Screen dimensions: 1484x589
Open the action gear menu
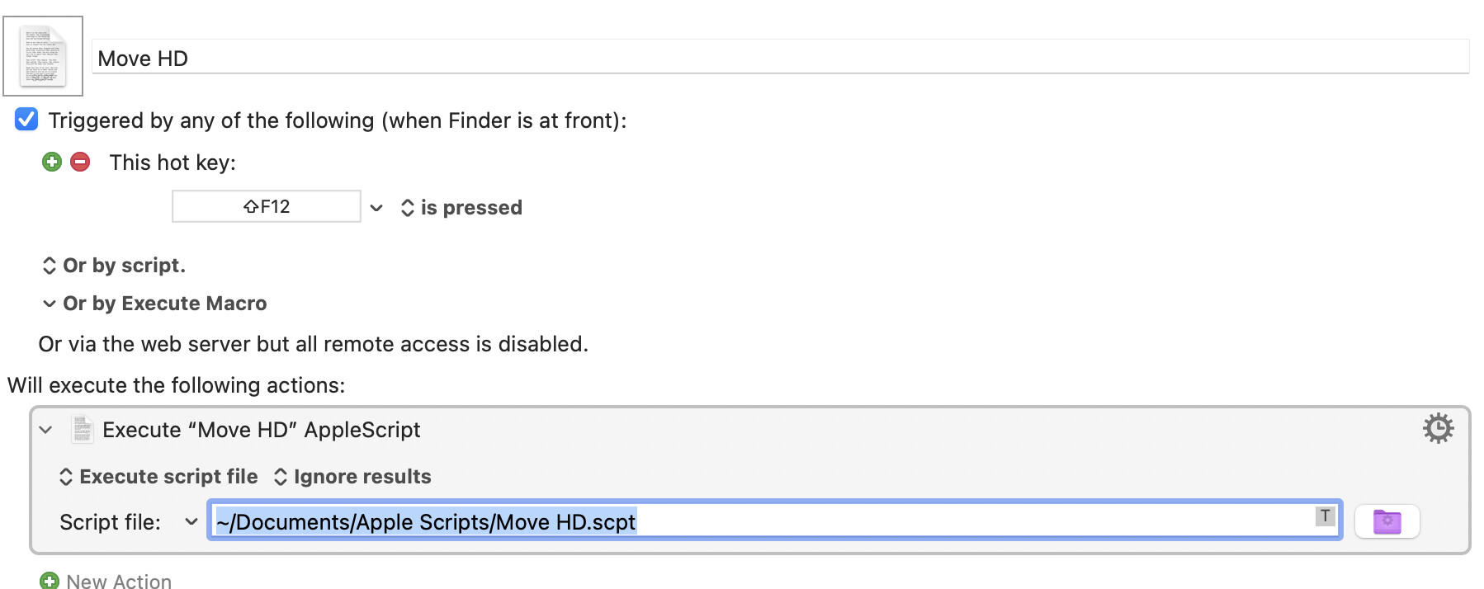1438,428
